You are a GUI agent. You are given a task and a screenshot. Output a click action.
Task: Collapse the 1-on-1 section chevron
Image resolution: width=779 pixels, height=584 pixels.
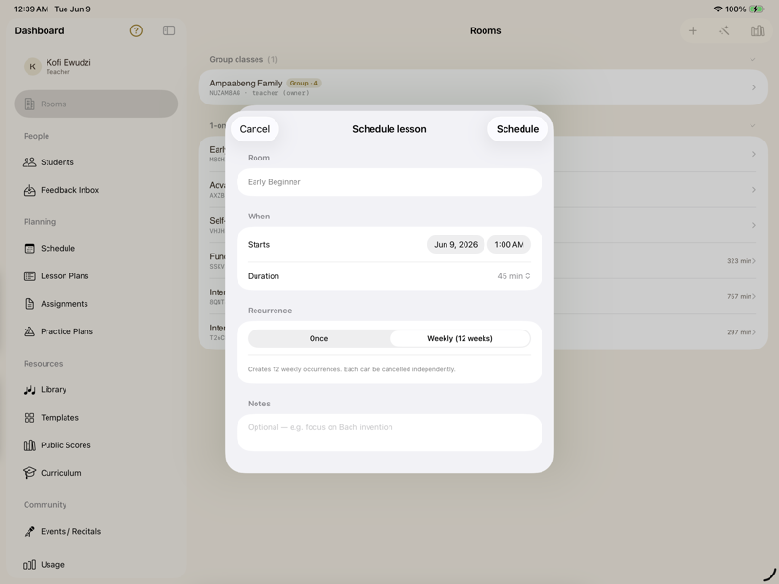click(x=752, y=126)
